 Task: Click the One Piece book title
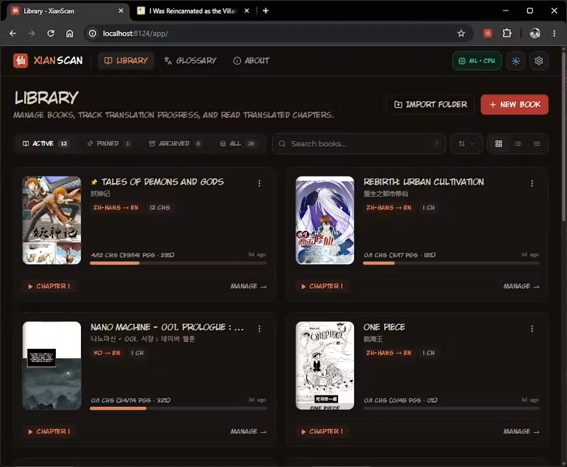coord(384,327)
